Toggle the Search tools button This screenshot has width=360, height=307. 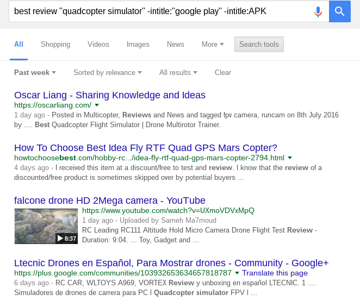259,44
